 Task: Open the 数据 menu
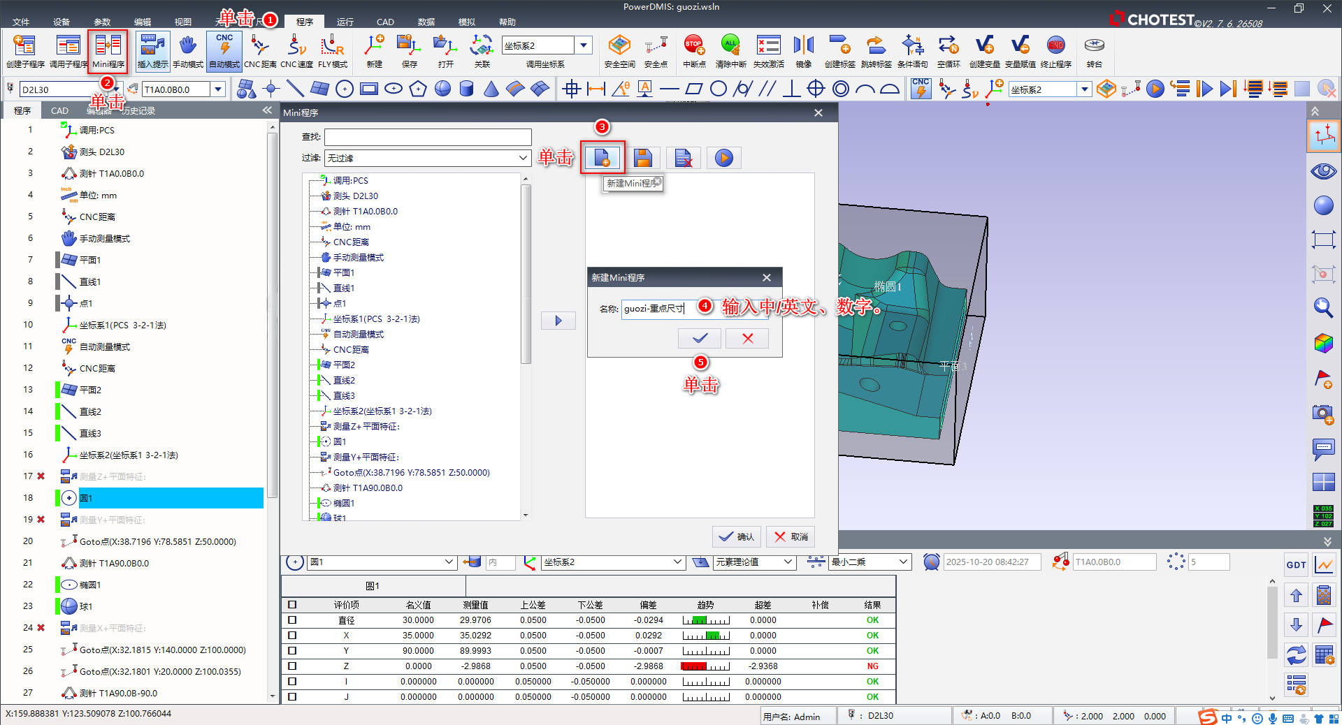426,22
